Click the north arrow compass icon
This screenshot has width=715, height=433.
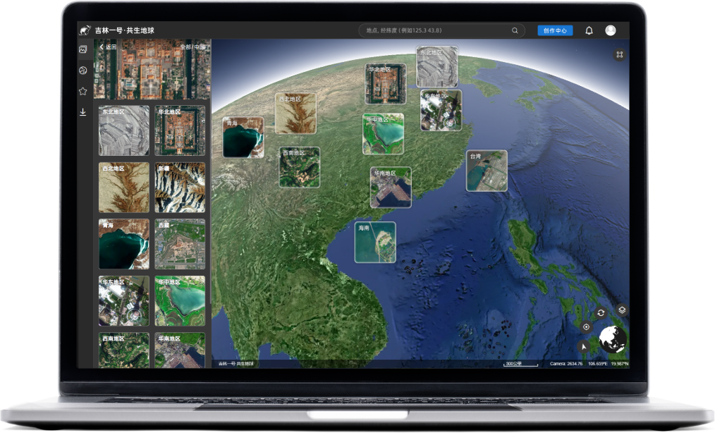584,347
